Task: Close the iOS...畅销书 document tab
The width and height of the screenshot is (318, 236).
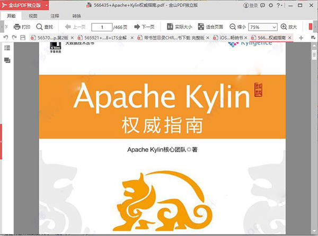Action: click(x=245, y=38)
